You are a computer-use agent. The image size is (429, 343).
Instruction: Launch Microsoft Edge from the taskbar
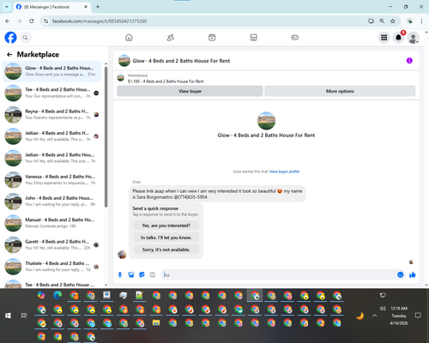57,295
